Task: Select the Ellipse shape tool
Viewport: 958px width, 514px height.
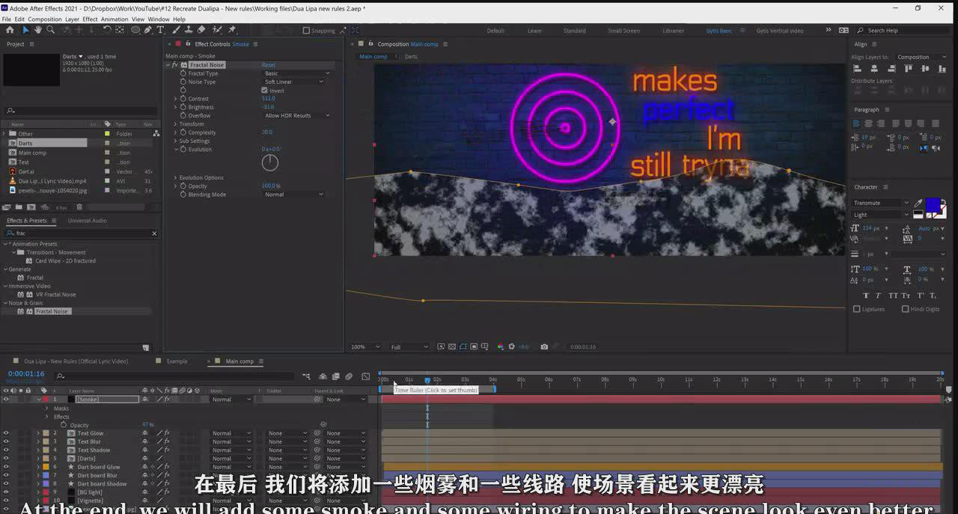Action: pyautogui.click(x=135, y=30)
